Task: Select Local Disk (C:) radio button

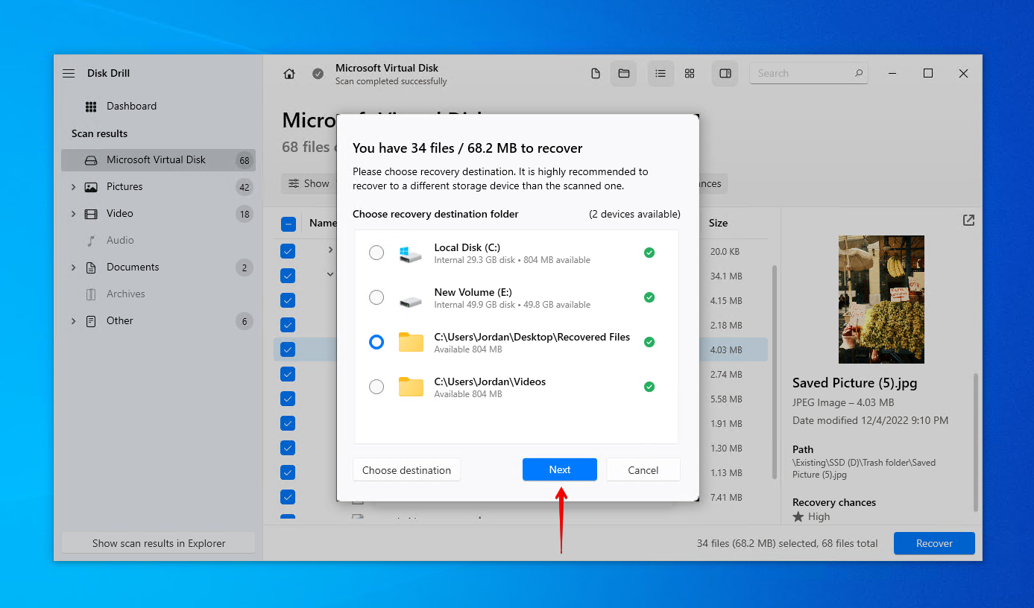Action: pos(376,253)
